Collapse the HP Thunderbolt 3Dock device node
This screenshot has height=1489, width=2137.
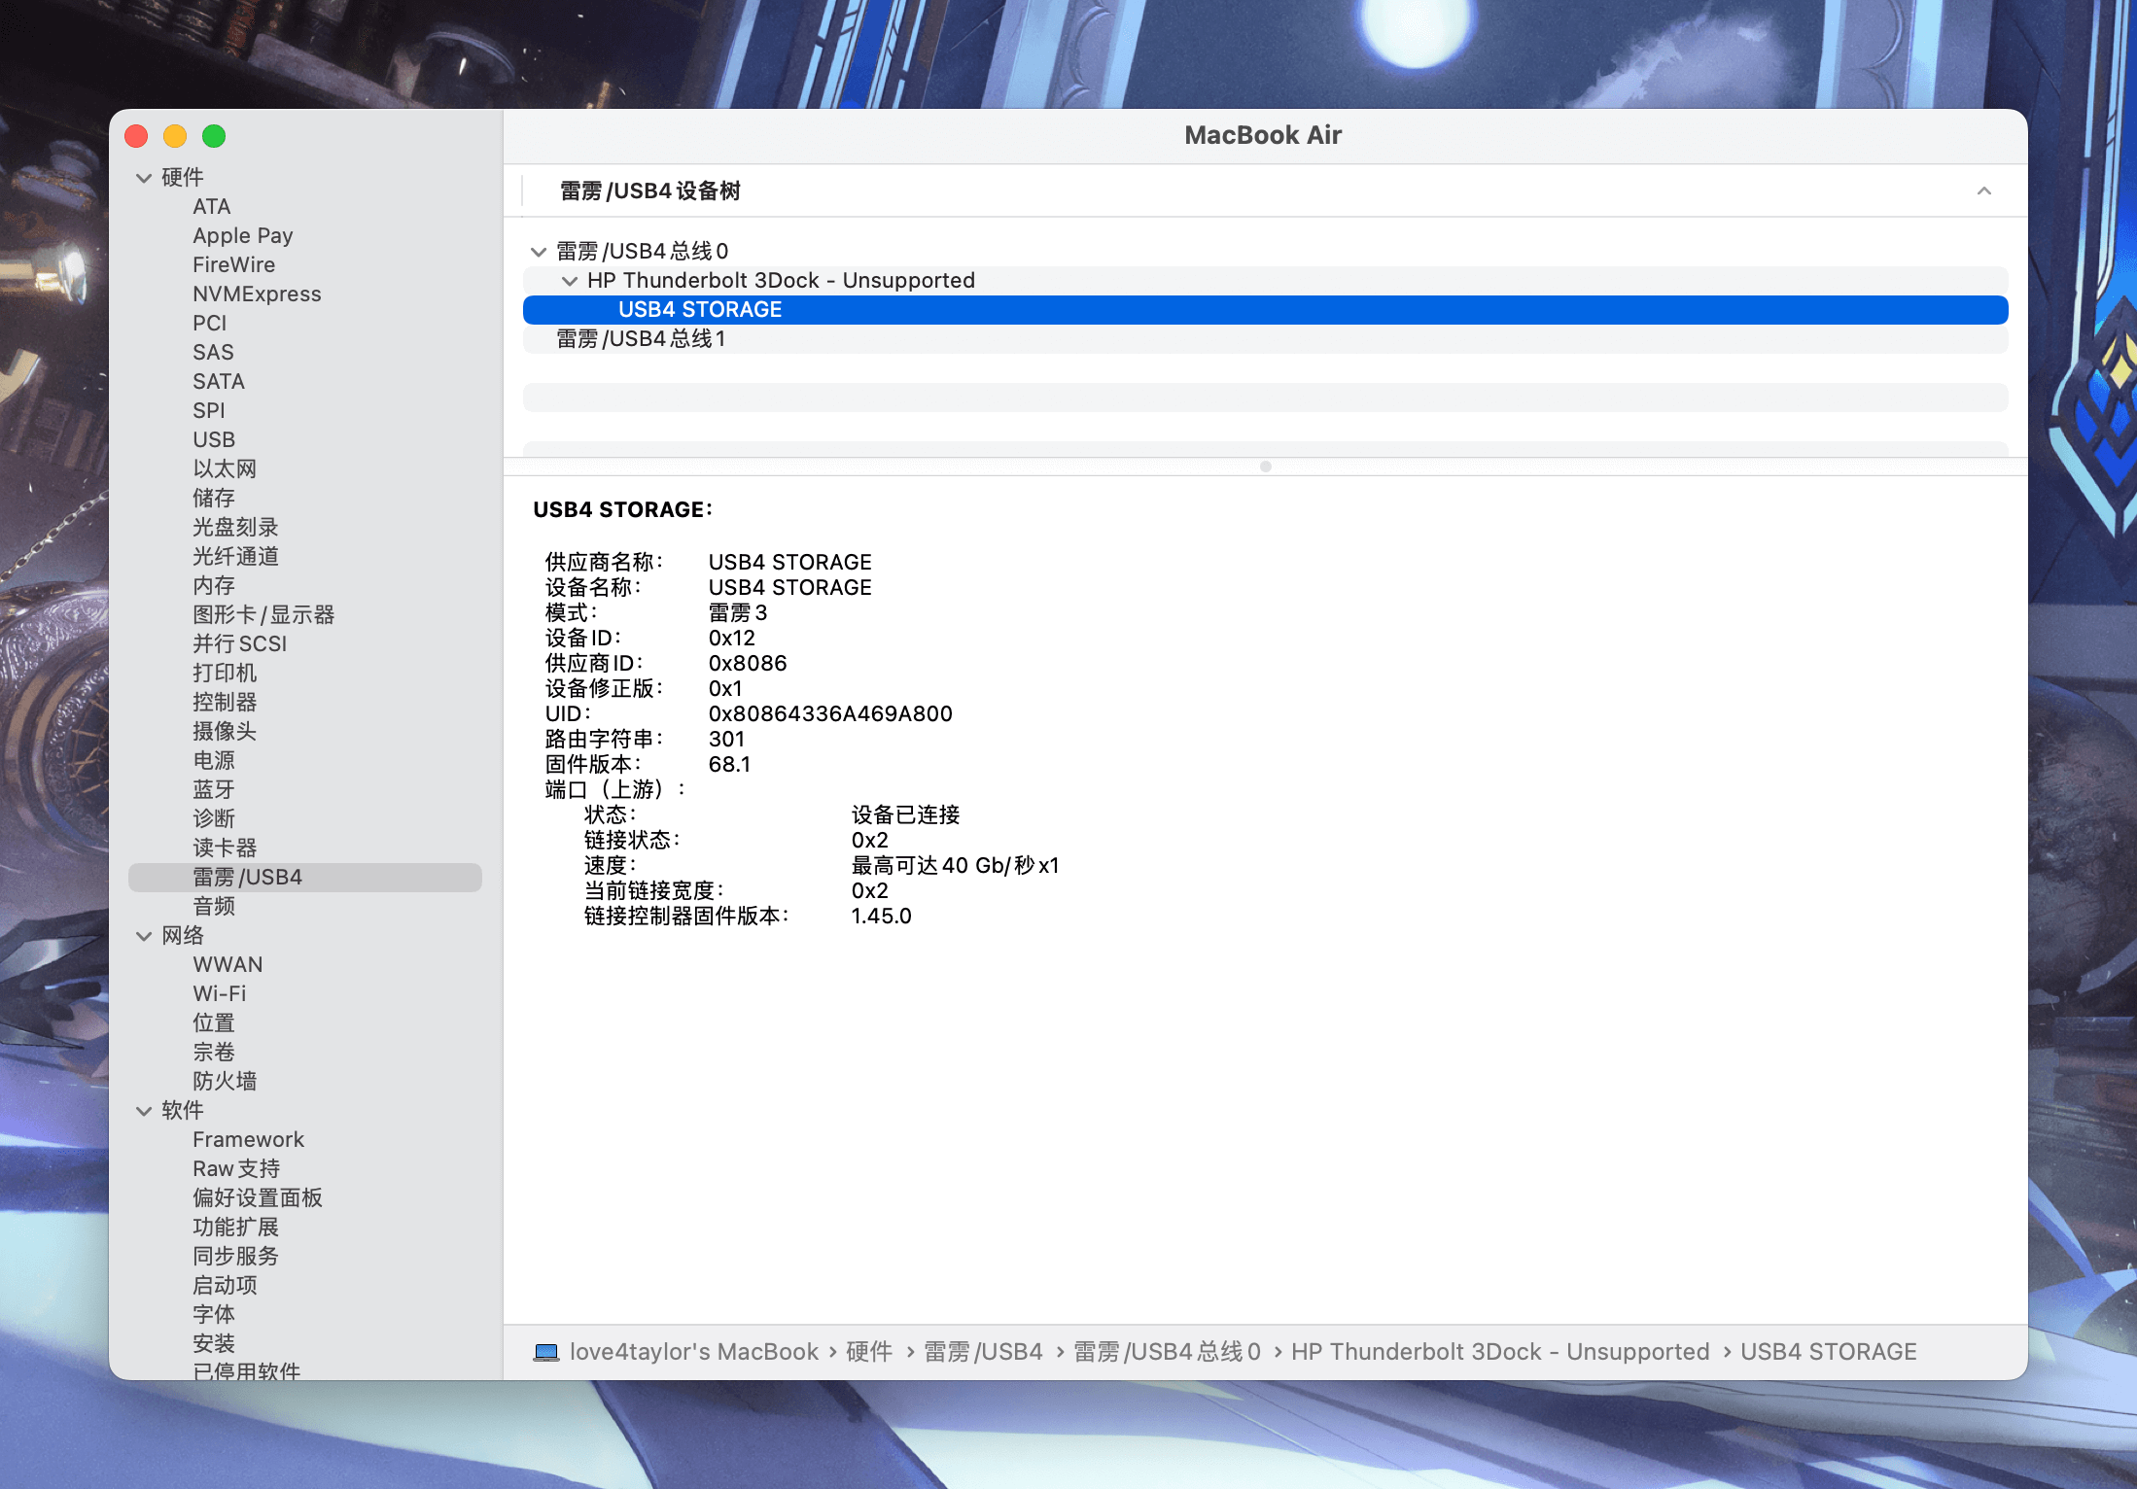pyautogui.click(x=570, y=280)
